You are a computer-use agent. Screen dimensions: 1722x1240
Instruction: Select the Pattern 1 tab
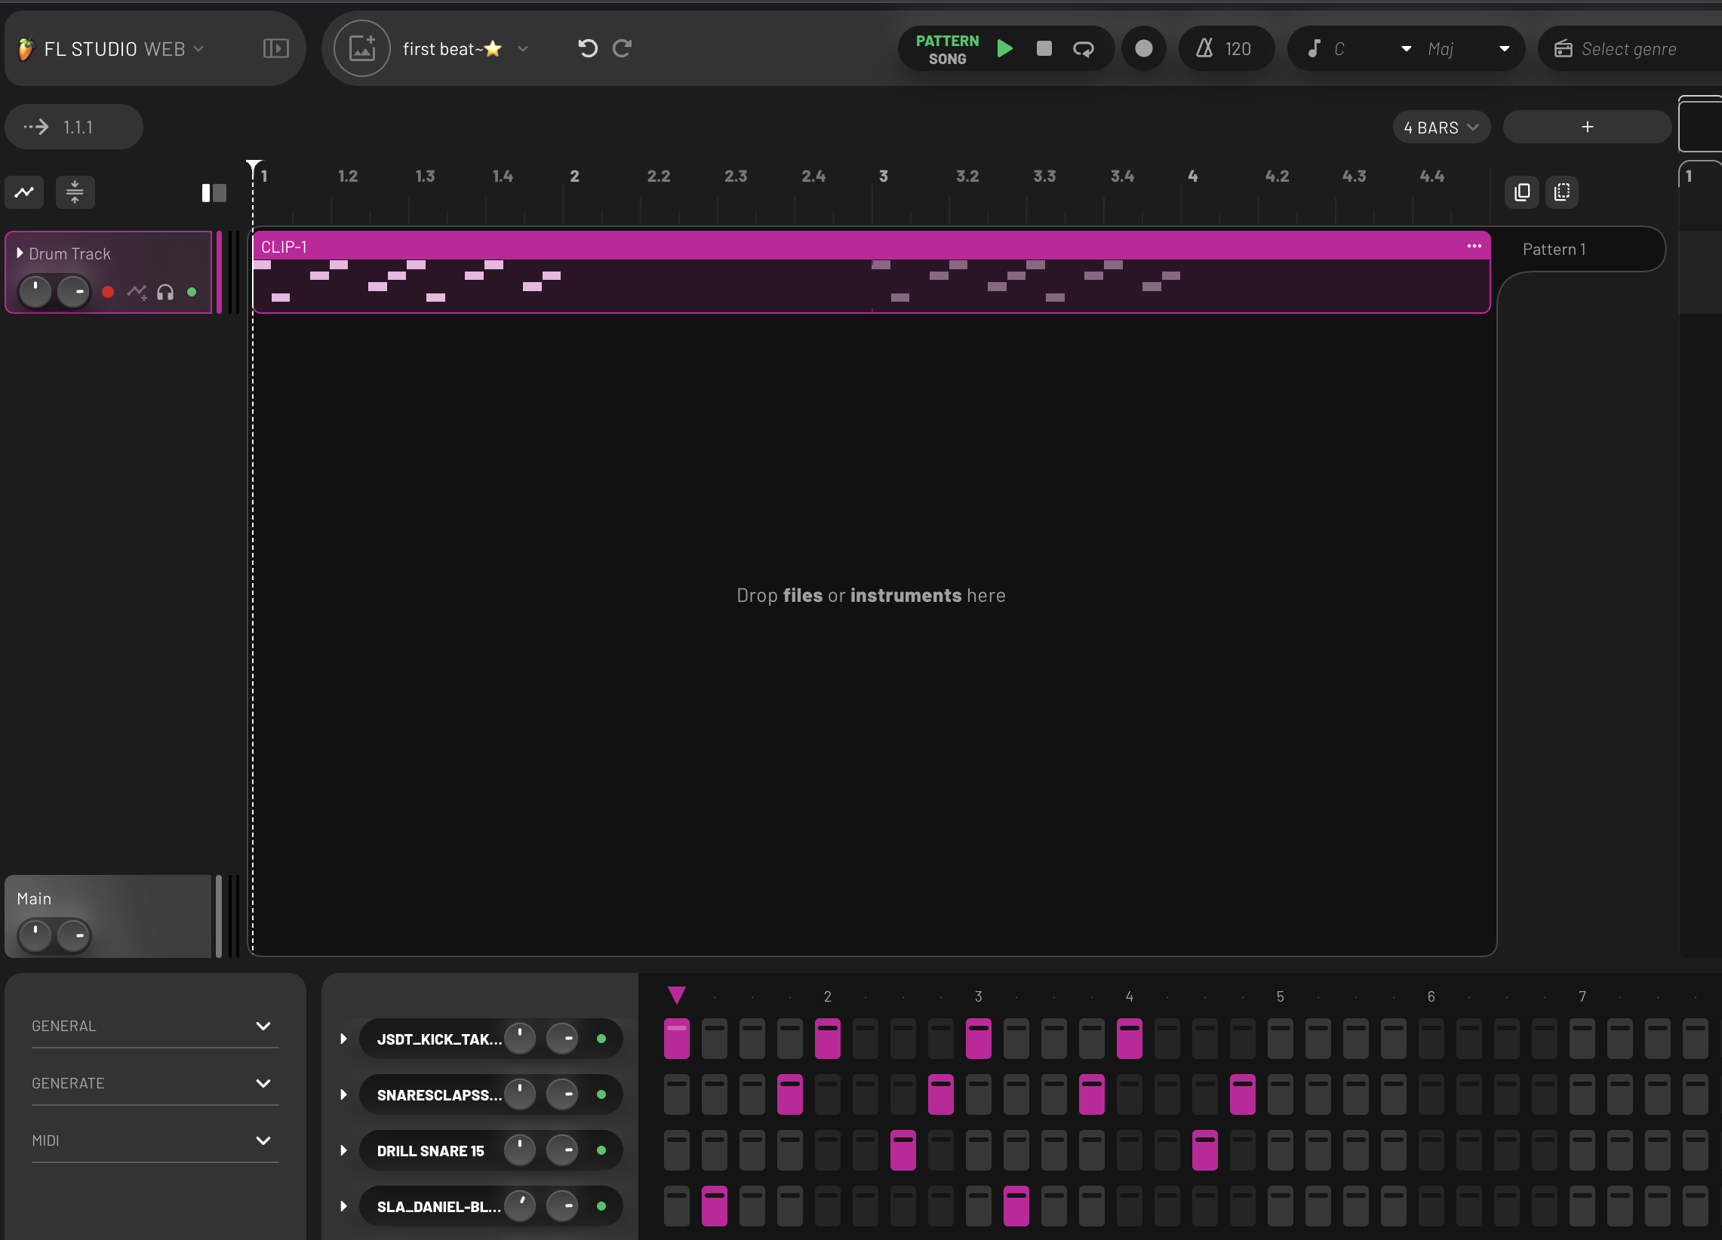point(1554,249)
